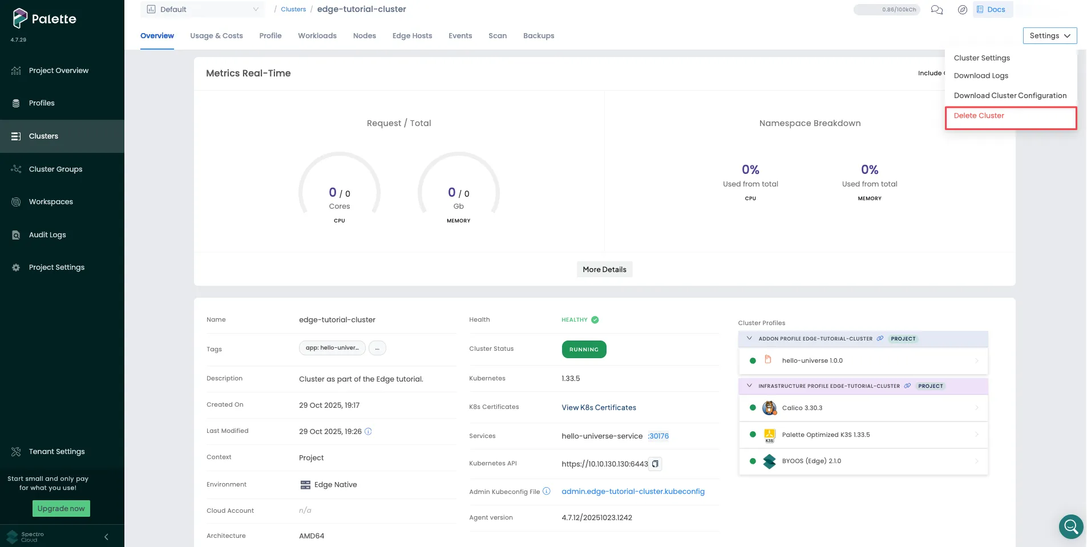Image resolution: width=1087 pixels, height=547 pixels.
Task: Collapse the Infrastructure Profile edge-tutorial-cluster section
Action: point(749,386)
